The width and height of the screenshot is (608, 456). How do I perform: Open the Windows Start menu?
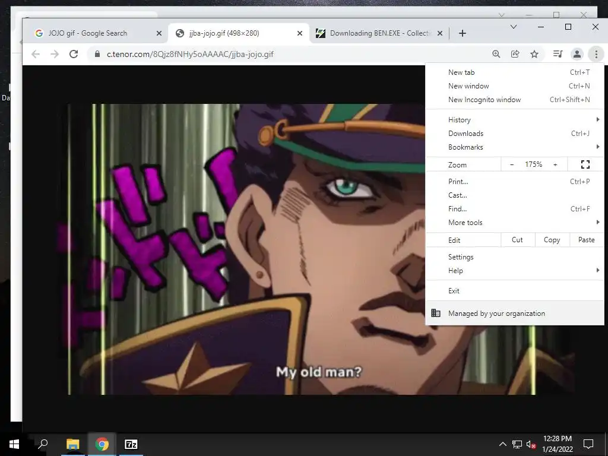pos(14,444)
